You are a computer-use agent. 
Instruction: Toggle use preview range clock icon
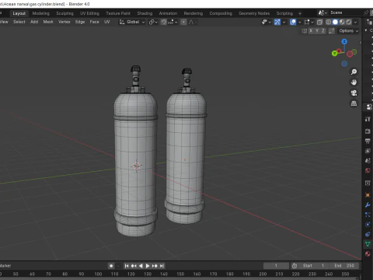[x=295, y=266]
